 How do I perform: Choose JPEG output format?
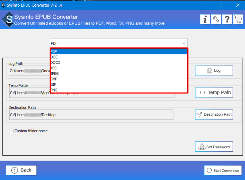tap(119, 73)
